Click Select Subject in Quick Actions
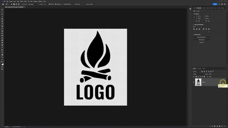Viewport: 228px width, 128px height. (x=201, y=40)
